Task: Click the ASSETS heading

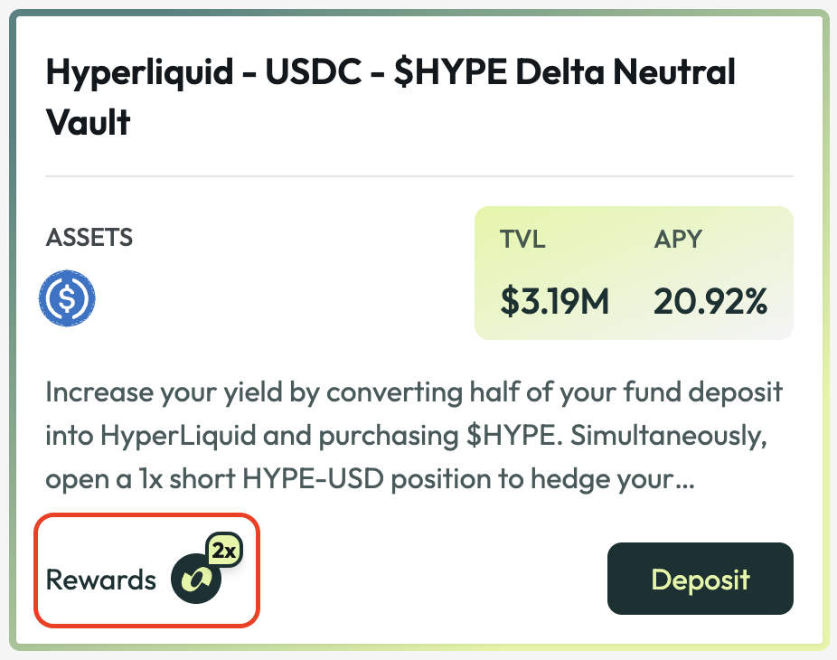Action: pyautogui.click(x=89, y=238)
